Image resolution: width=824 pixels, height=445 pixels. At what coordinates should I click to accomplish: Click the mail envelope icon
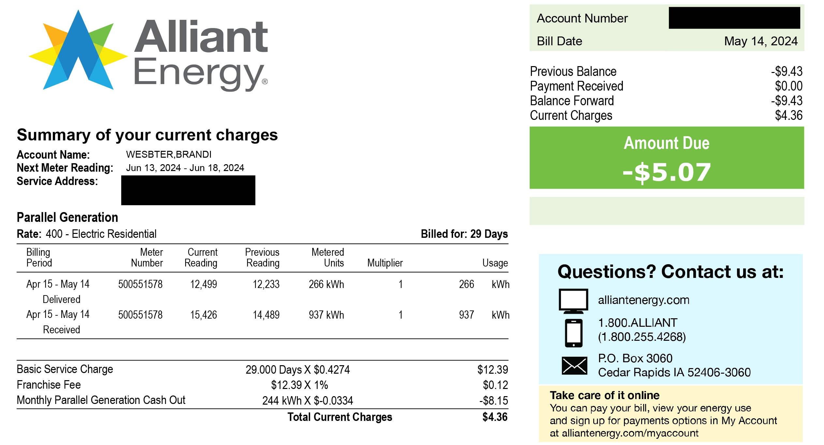574,366
